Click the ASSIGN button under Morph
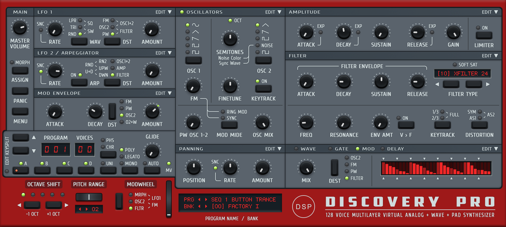Image resolution: width=506 pixels, height=227 pixels. (20, 70)
